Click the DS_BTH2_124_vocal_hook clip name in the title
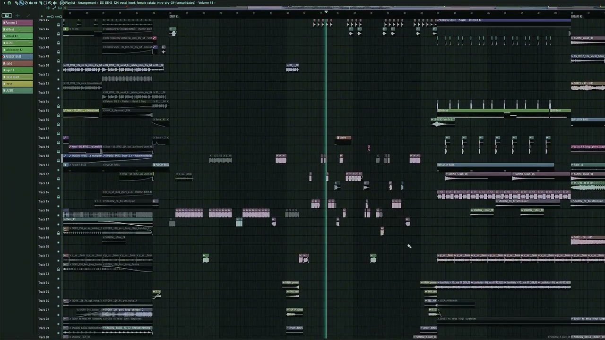The image size is (605, 340). pyautogui.click(x=147, y=3)
